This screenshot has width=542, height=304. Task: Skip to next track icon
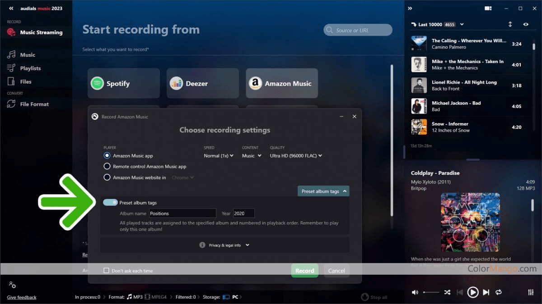pos(486,292)
